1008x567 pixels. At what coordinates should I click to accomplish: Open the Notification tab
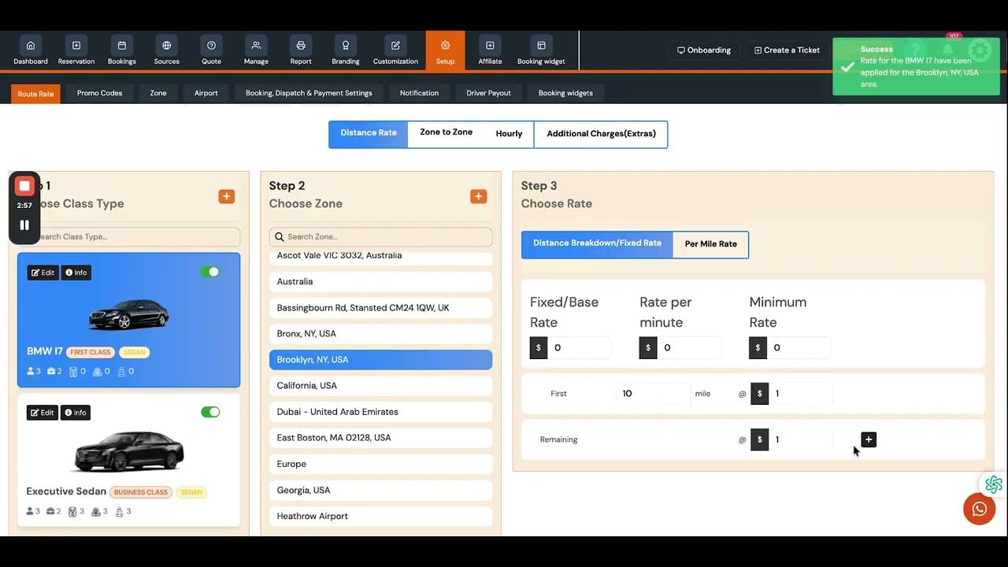tap(419, 93)
